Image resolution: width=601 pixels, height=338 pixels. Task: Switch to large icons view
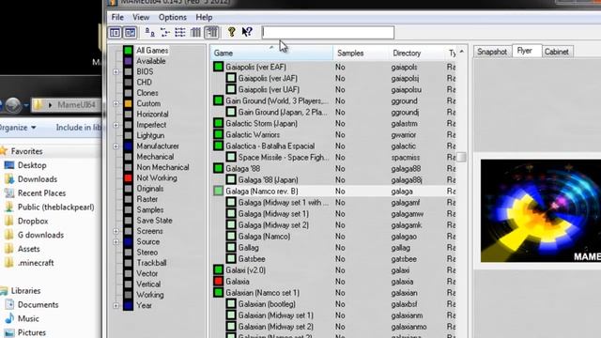pyautogui.click(x=150, y=33)
